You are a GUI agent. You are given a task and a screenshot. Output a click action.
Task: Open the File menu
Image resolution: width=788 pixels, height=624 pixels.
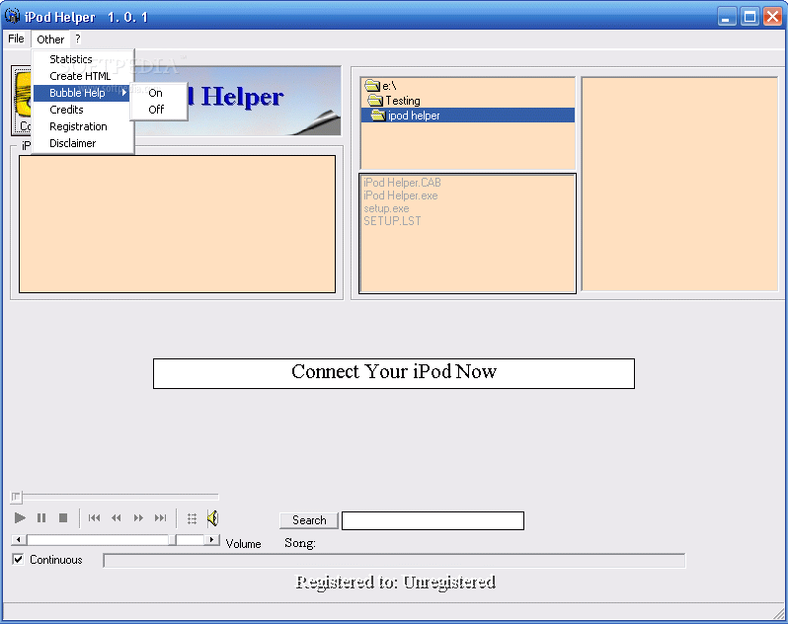click(16, 39)
